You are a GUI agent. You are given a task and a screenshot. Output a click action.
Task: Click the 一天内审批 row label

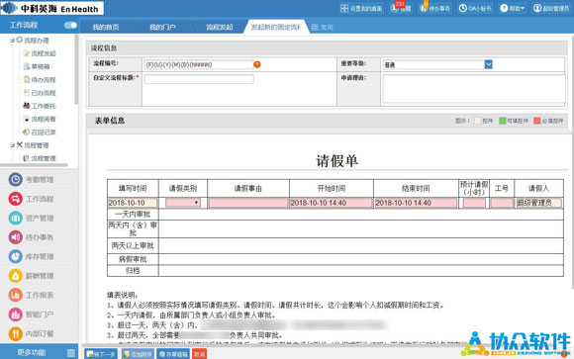point(133,215)
